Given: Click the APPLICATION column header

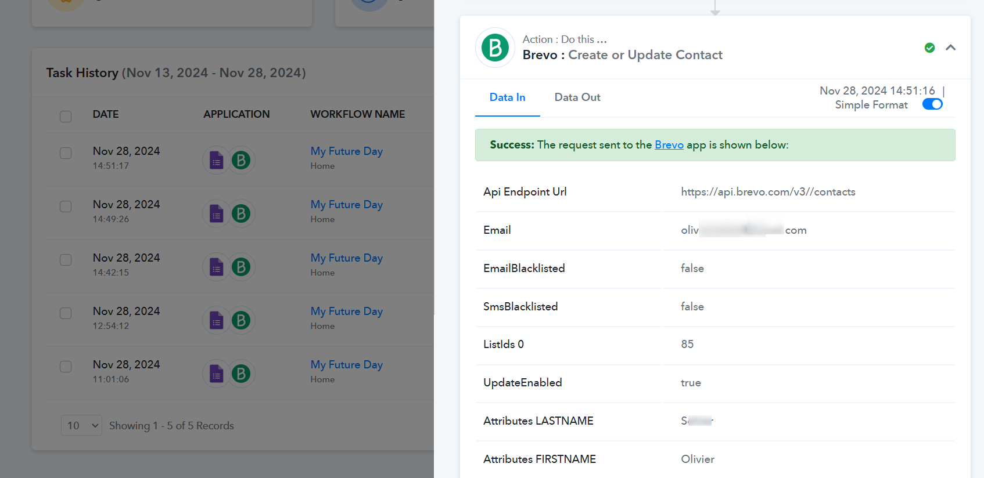Looking at the screenshot, I should coord(236,114).
